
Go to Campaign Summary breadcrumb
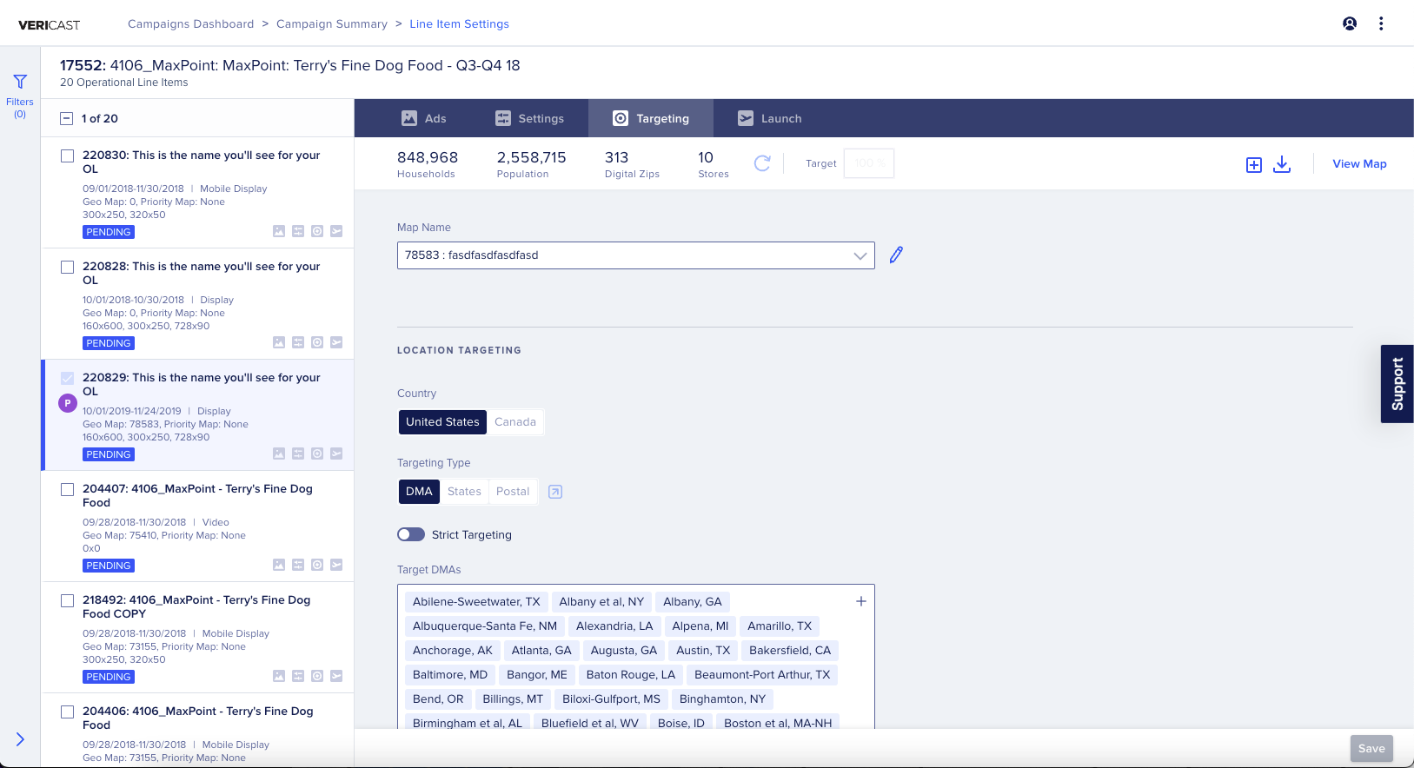click(332, 24)
